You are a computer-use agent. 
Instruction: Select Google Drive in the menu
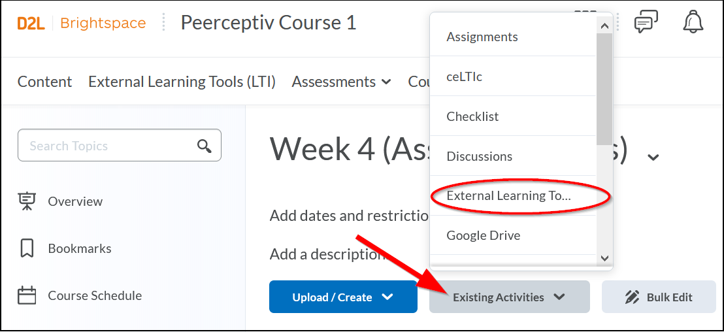point(484,235)
